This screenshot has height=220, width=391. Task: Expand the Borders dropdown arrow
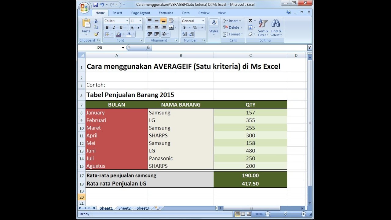click(112, 34)
